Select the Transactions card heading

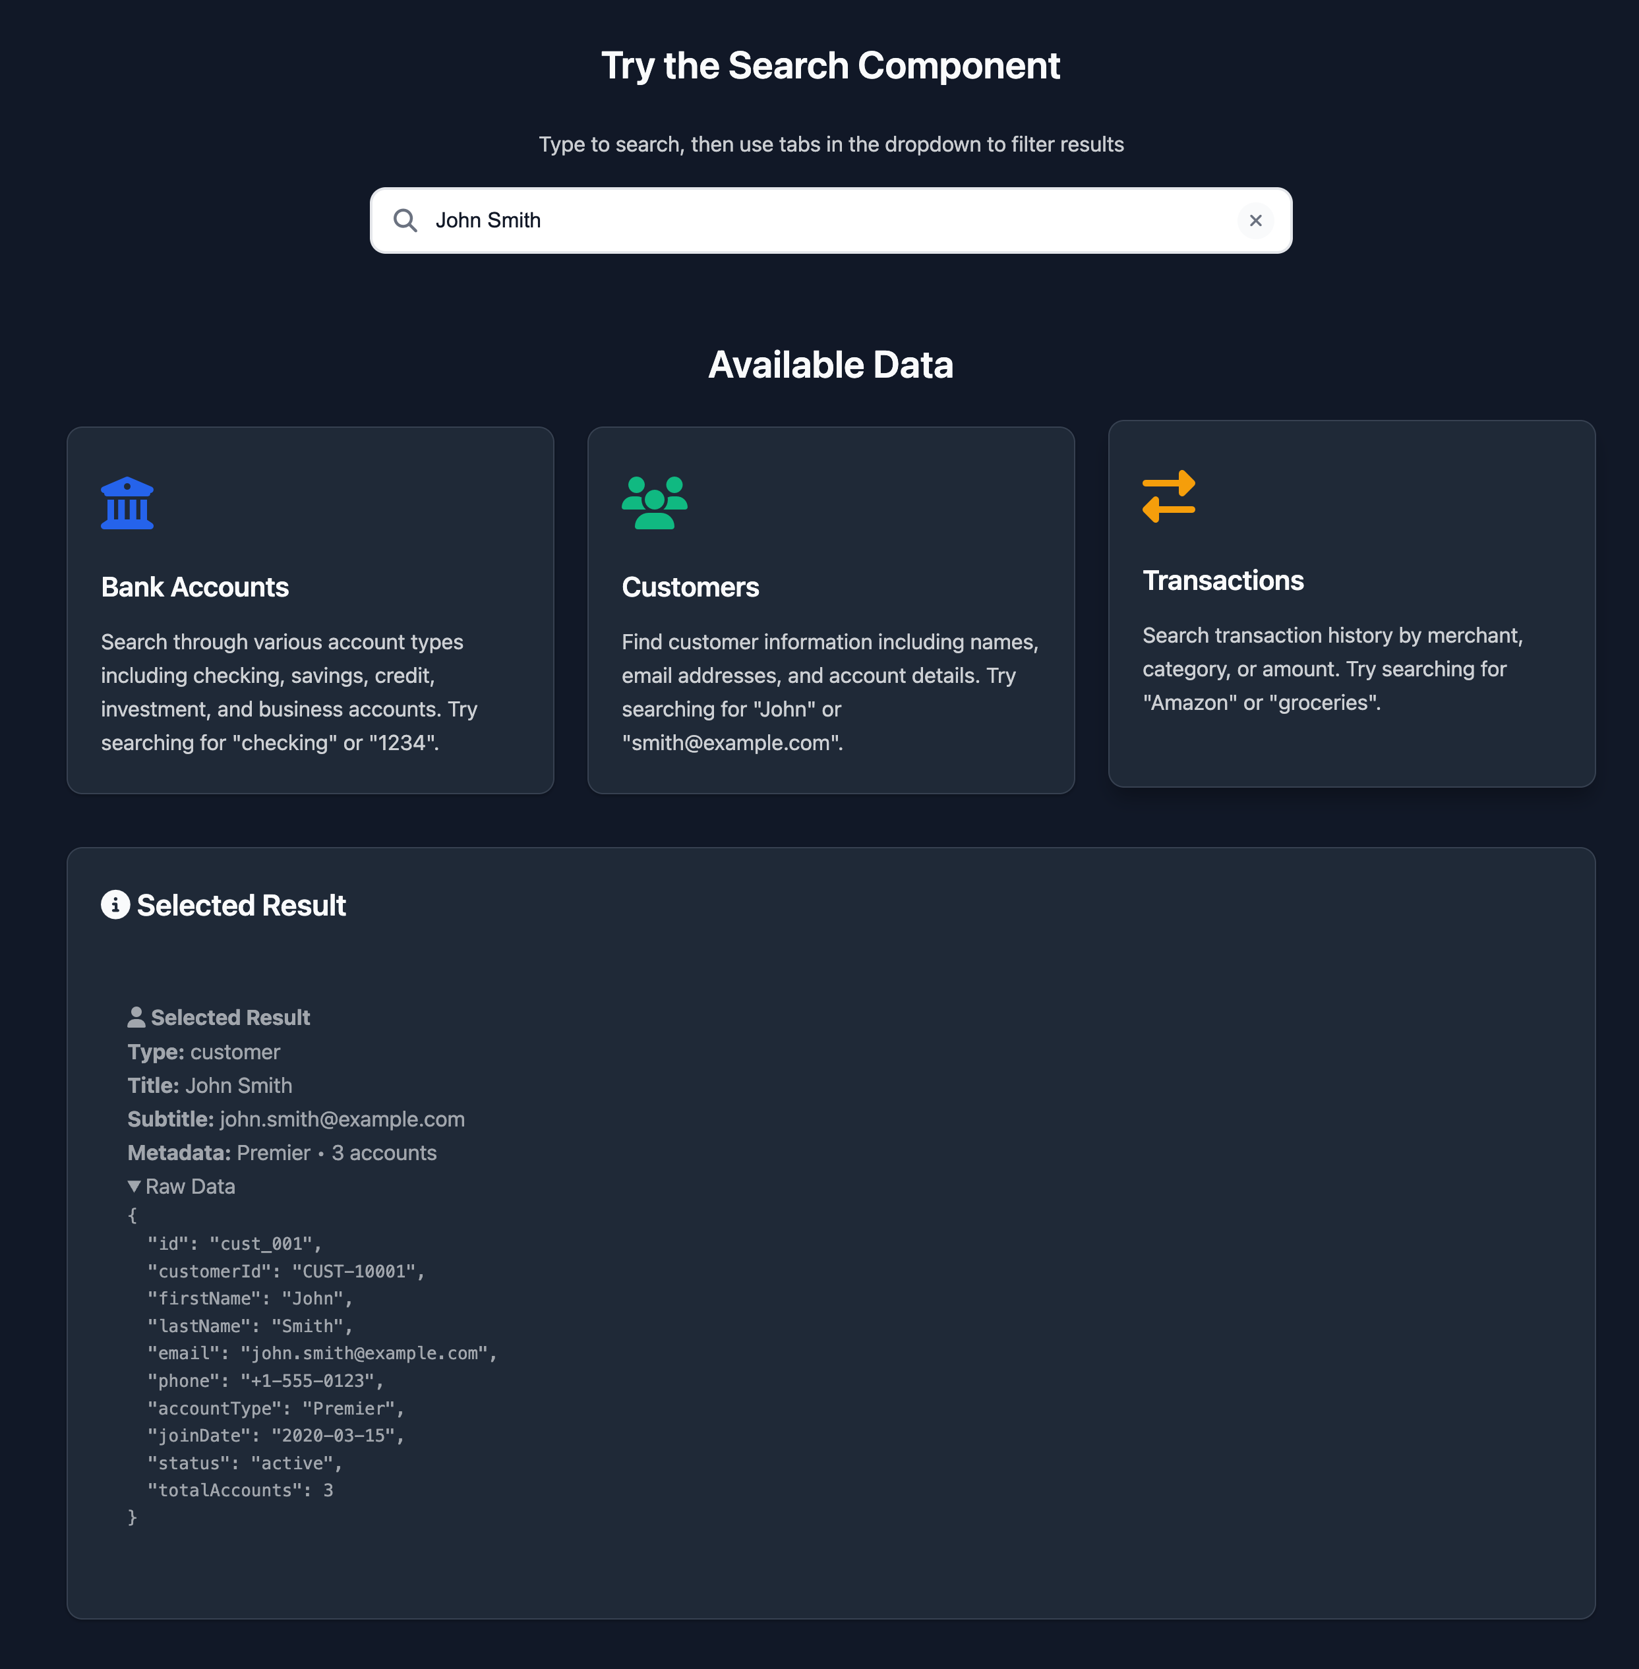point(1222,580)
